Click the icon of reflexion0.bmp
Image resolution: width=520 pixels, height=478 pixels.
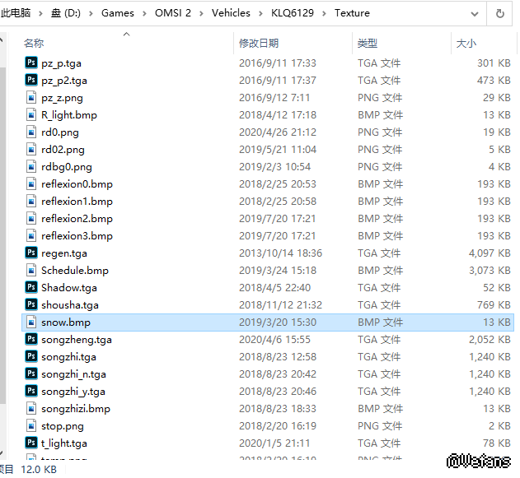(x=31, y=183)
